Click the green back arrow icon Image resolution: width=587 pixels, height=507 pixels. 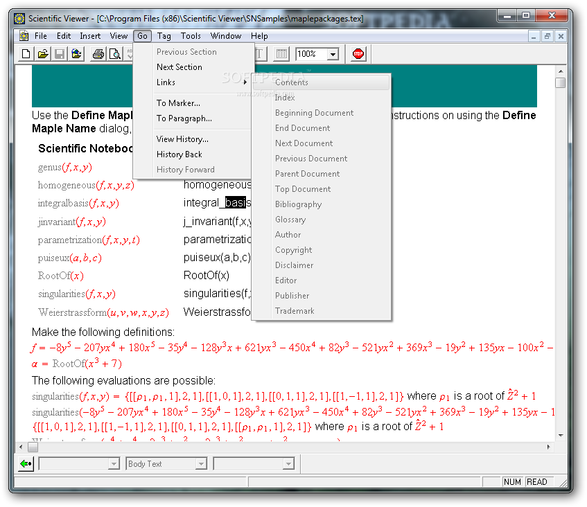pyautogui.click(x=26, y=464)
